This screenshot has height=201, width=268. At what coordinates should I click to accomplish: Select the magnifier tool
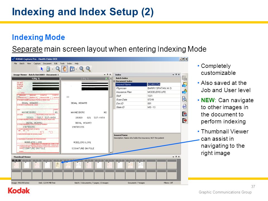click(58, 69)
